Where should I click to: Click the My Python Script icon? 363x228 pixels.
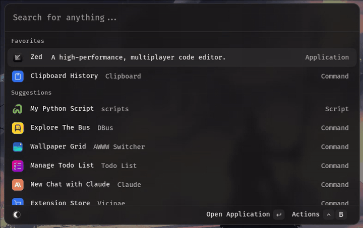(x=18, y=109)
